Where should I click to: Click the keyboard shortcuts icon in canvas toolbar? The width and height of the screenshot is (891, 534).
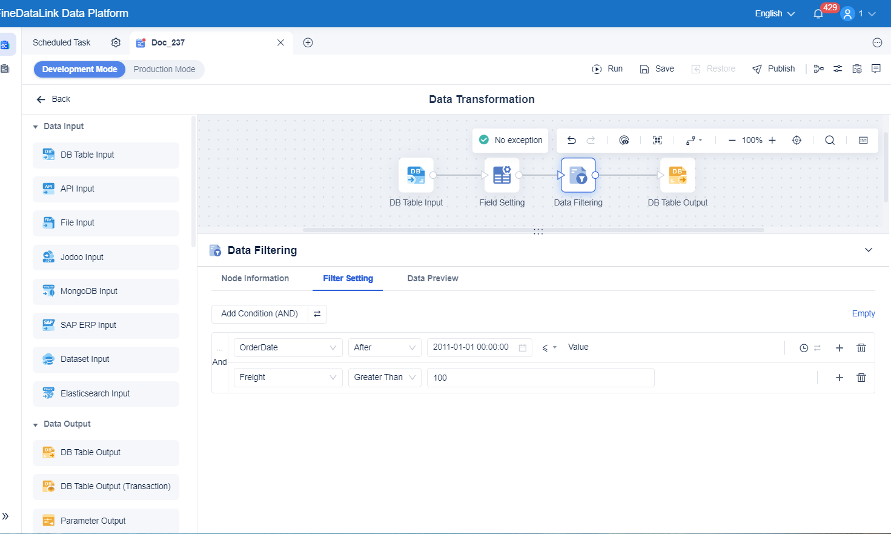click(863, 140)
